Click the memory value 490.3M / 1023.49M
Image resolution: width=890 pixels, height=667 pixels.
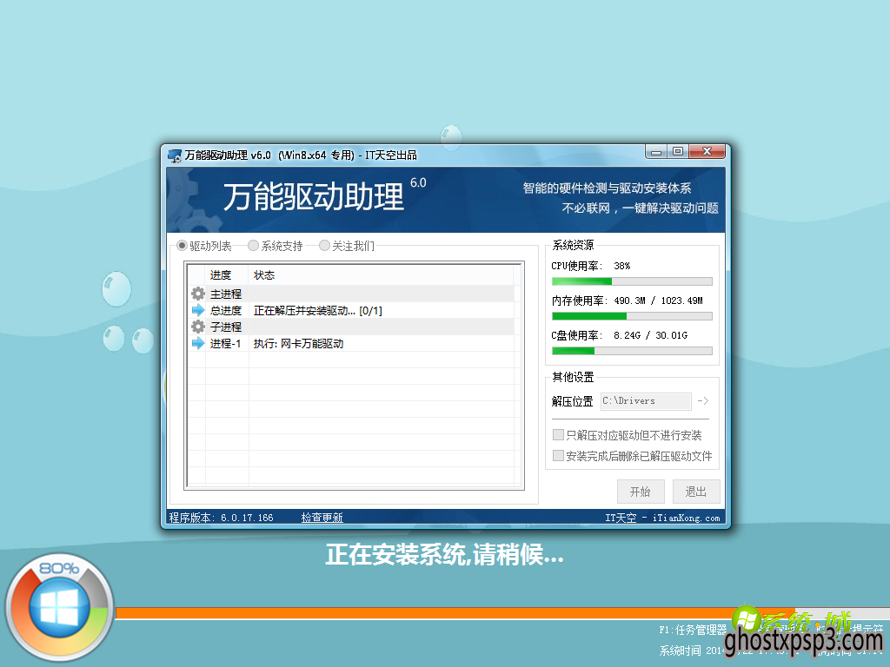tap(659, 300)
